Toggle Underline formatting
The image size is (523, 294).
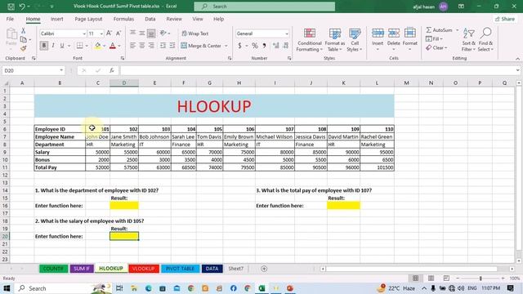(x=62, y=46)
